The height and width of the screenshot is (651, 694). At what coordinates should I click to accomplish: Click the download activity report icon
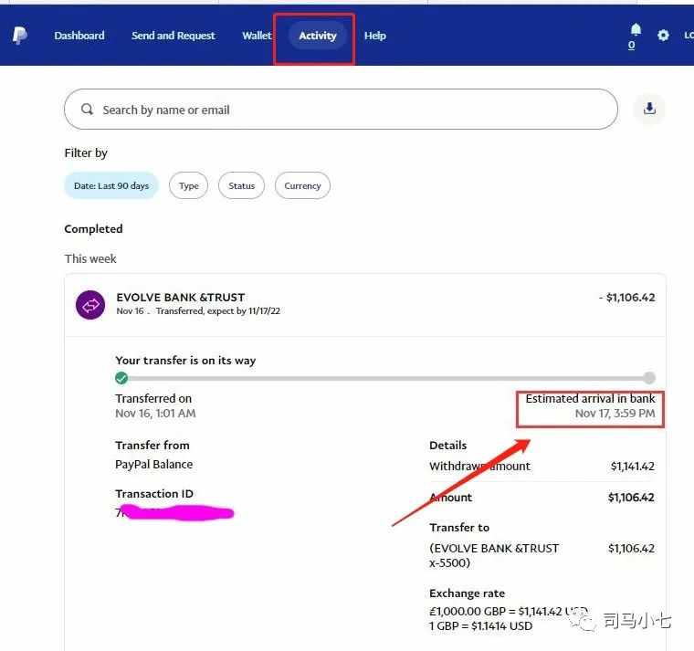point(649,109)
